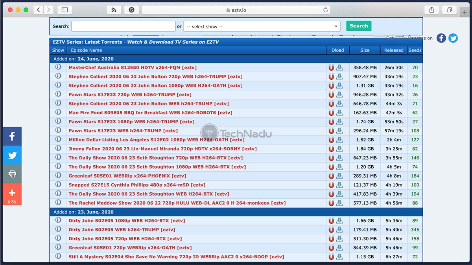Open magnet link for Dirty John S02E05 1080p
Image resolution: width=472 pixels, height=265 pixels.
pos(331,221)
